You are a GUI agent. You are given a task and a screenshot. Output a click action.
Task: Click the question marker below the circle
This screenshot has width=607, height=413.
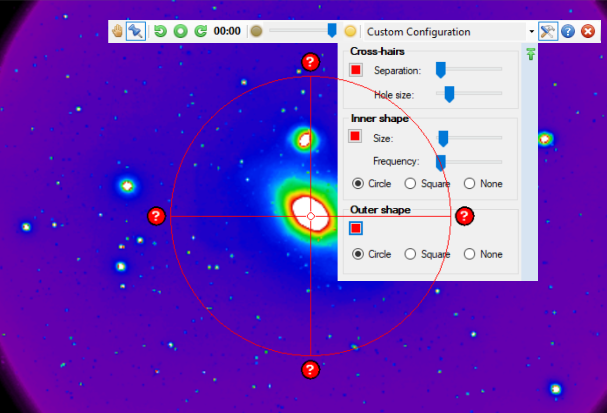pos(311,370)
